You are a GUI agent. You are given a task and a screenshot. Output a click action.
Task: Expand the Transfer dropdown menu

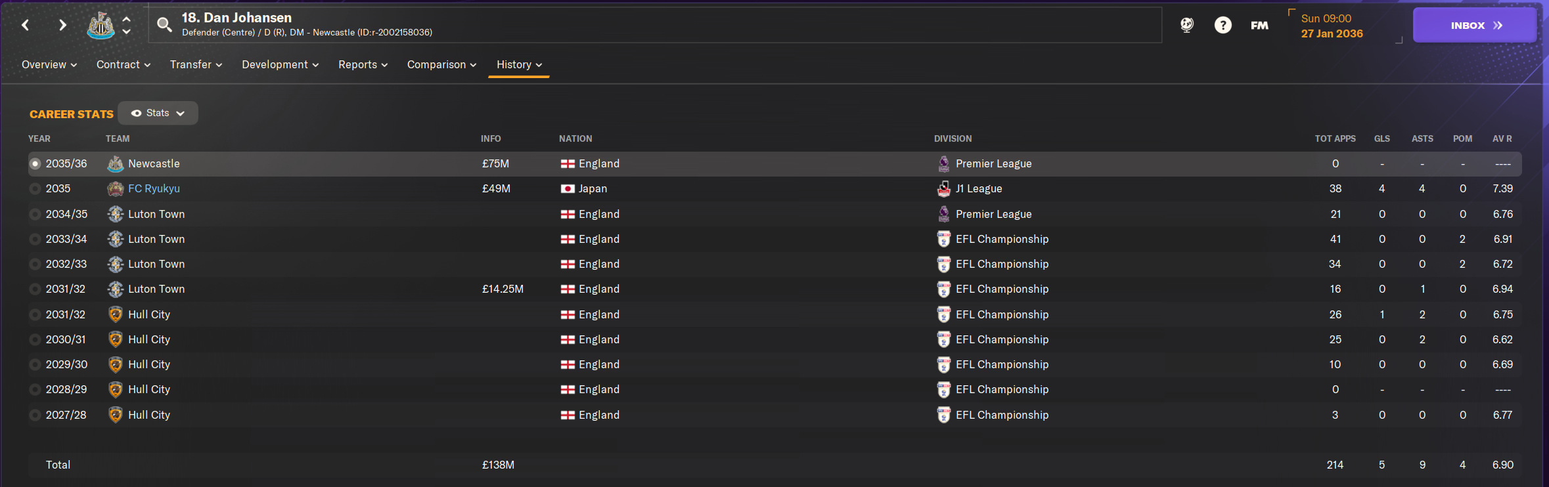click(x=196, y=64)
